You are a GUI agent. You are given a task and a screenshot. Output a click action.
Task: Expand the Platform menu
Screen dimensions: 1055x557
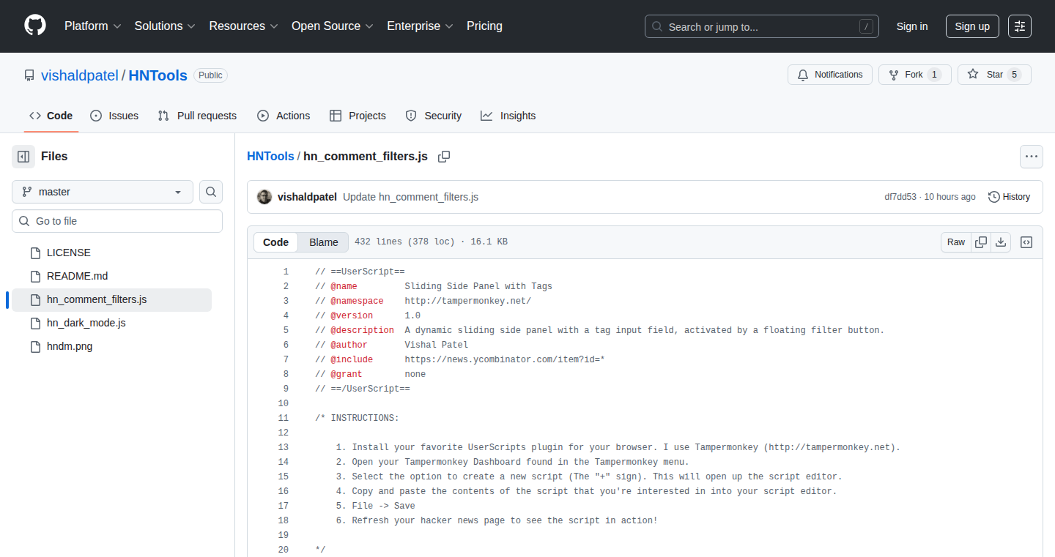[92, 26]
